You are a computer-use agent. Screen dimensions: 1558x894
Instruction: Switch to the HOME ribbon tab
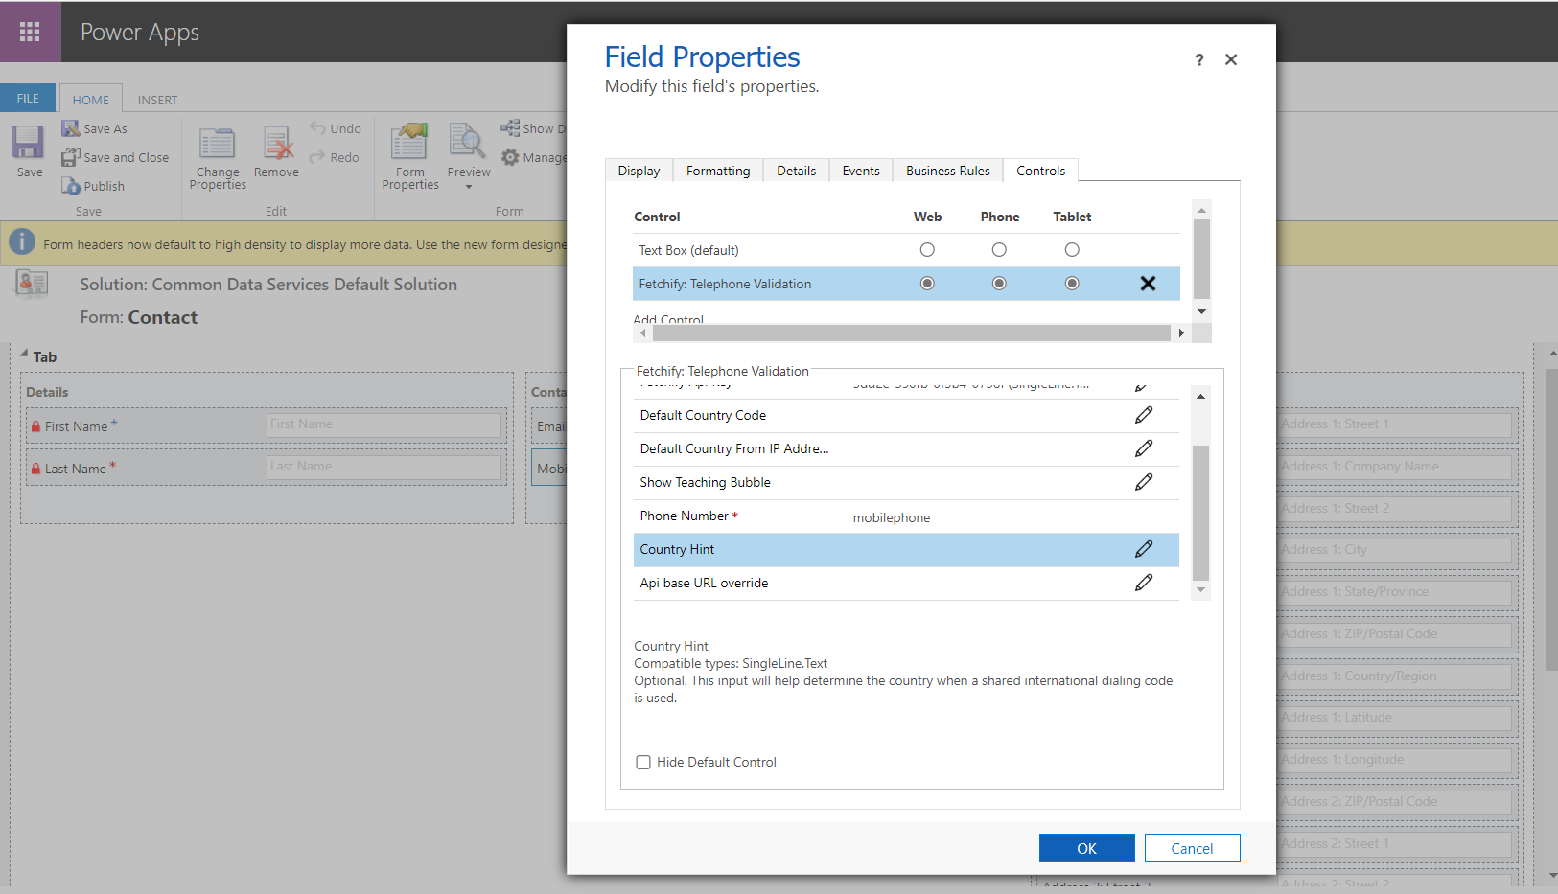tap(91, 100)
